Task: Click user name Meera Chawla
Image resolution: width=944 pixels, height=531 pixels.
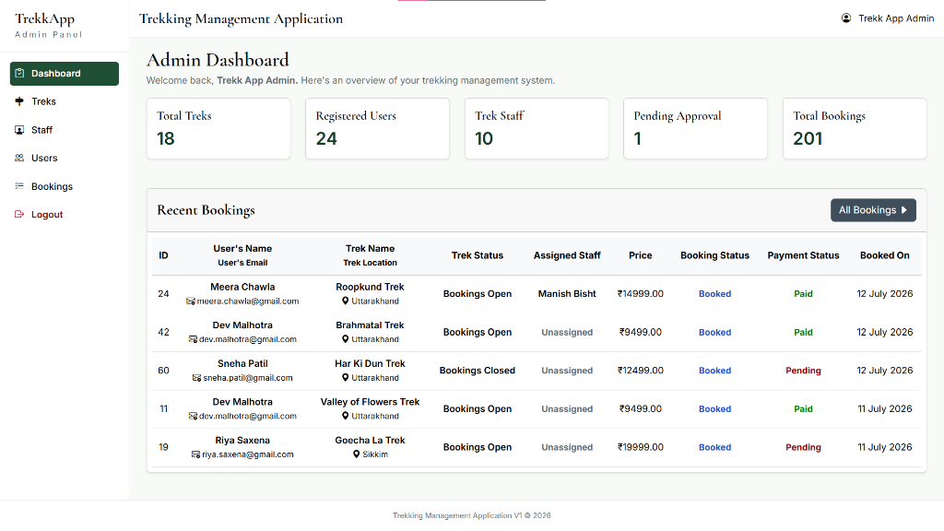Action: pyautogui.click(x=242, y=288)
